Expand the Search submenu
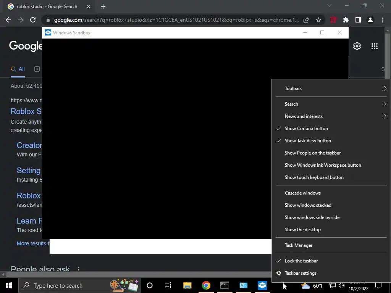Viewport: 391px width, 293px height. 331,104
